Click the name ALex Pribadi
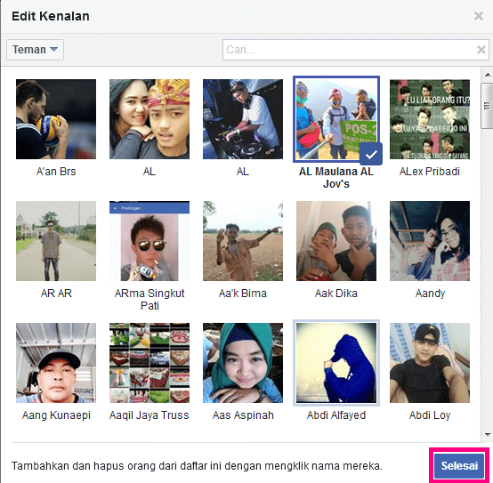493x483 pixels. 430,172
